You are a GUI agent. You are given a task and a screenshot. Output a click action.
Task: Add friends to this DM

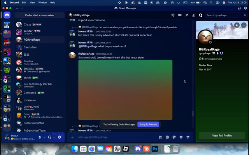(194, 15)
